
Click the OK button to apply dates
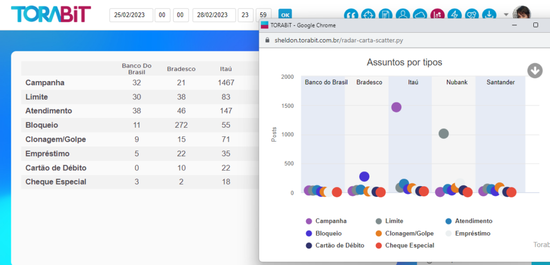(285, 15)
